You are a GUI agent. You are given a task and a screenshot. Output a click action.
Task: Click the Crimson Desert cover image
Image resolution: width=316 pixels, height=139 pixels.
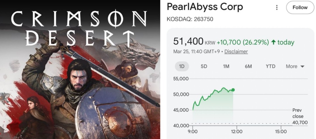pyautogui.click(x=80, y=88)
